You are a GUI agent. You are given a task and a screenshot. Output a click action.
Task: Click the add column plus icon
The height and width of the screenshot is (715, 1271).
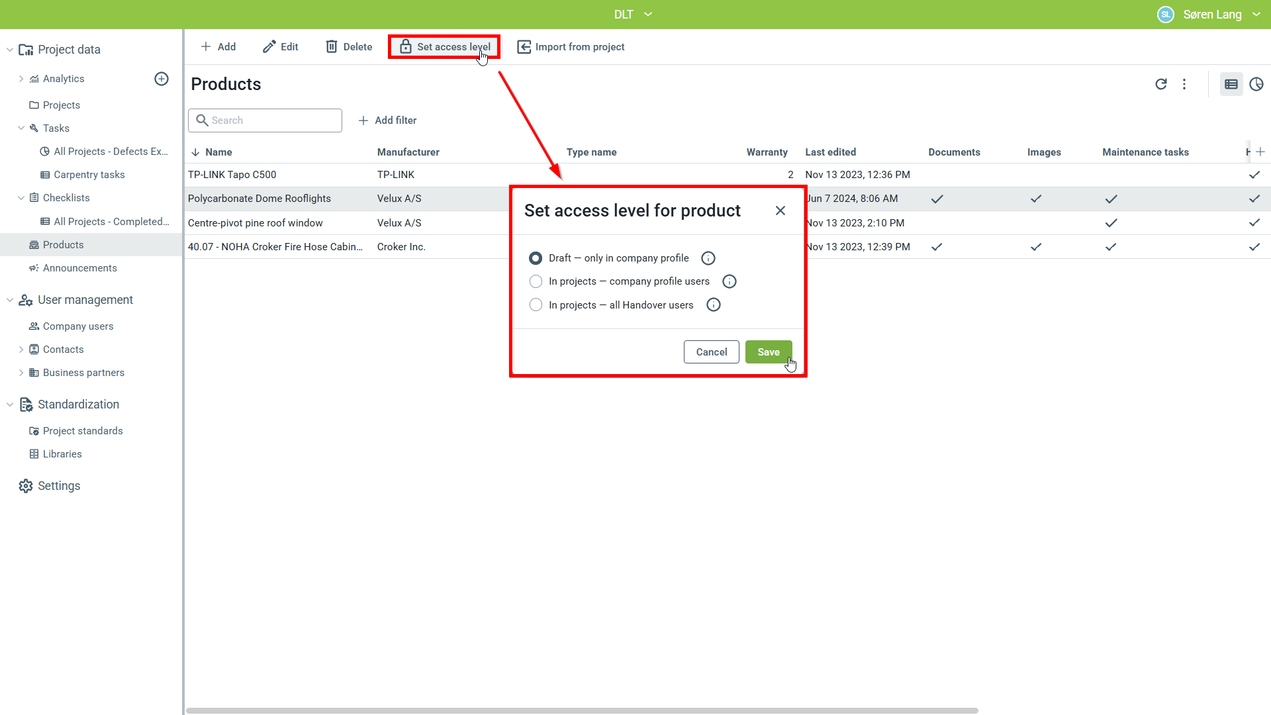1260,152
